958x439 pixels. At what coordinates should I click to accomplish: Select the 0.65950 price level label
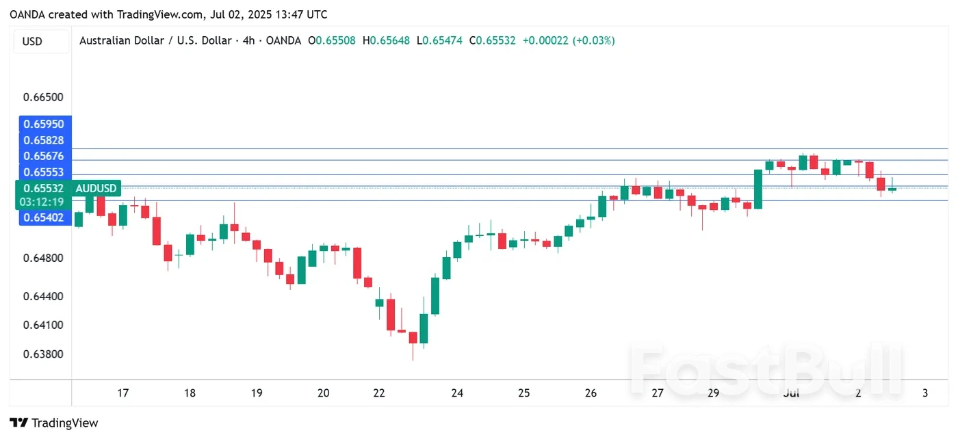tap(44, 124)
